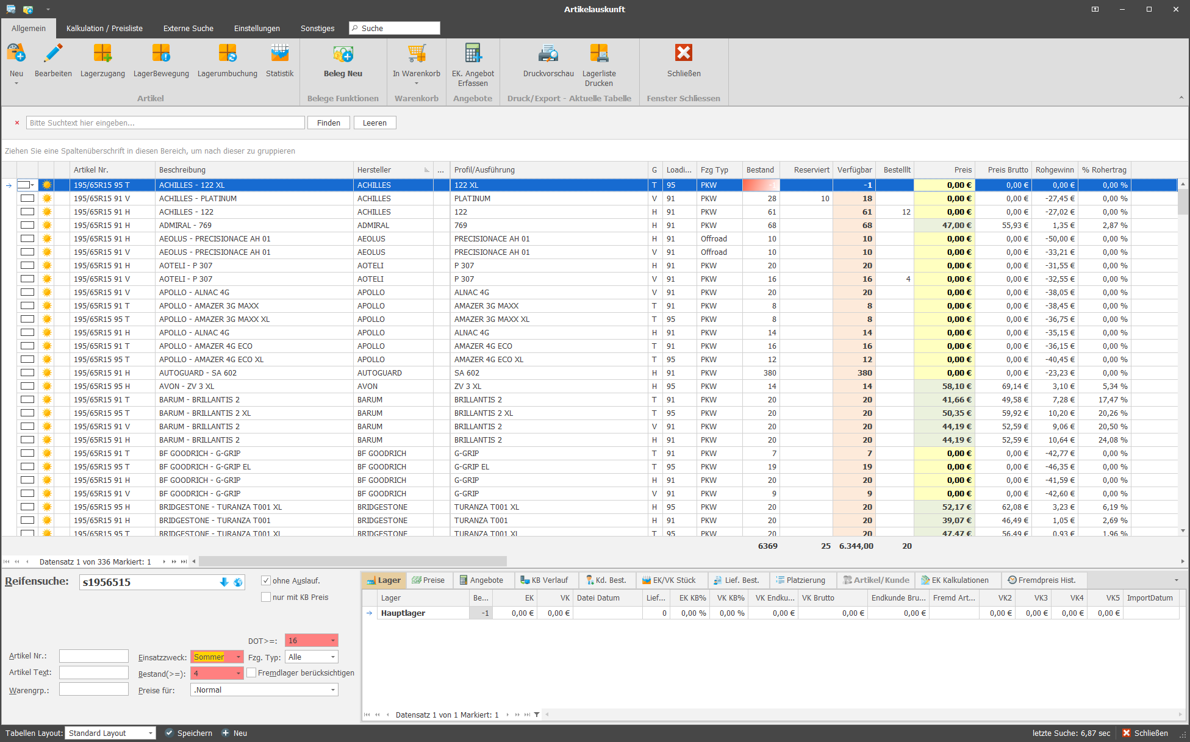
Task: Sort by the Preis Brutto column header
Action: [1005, 169]
